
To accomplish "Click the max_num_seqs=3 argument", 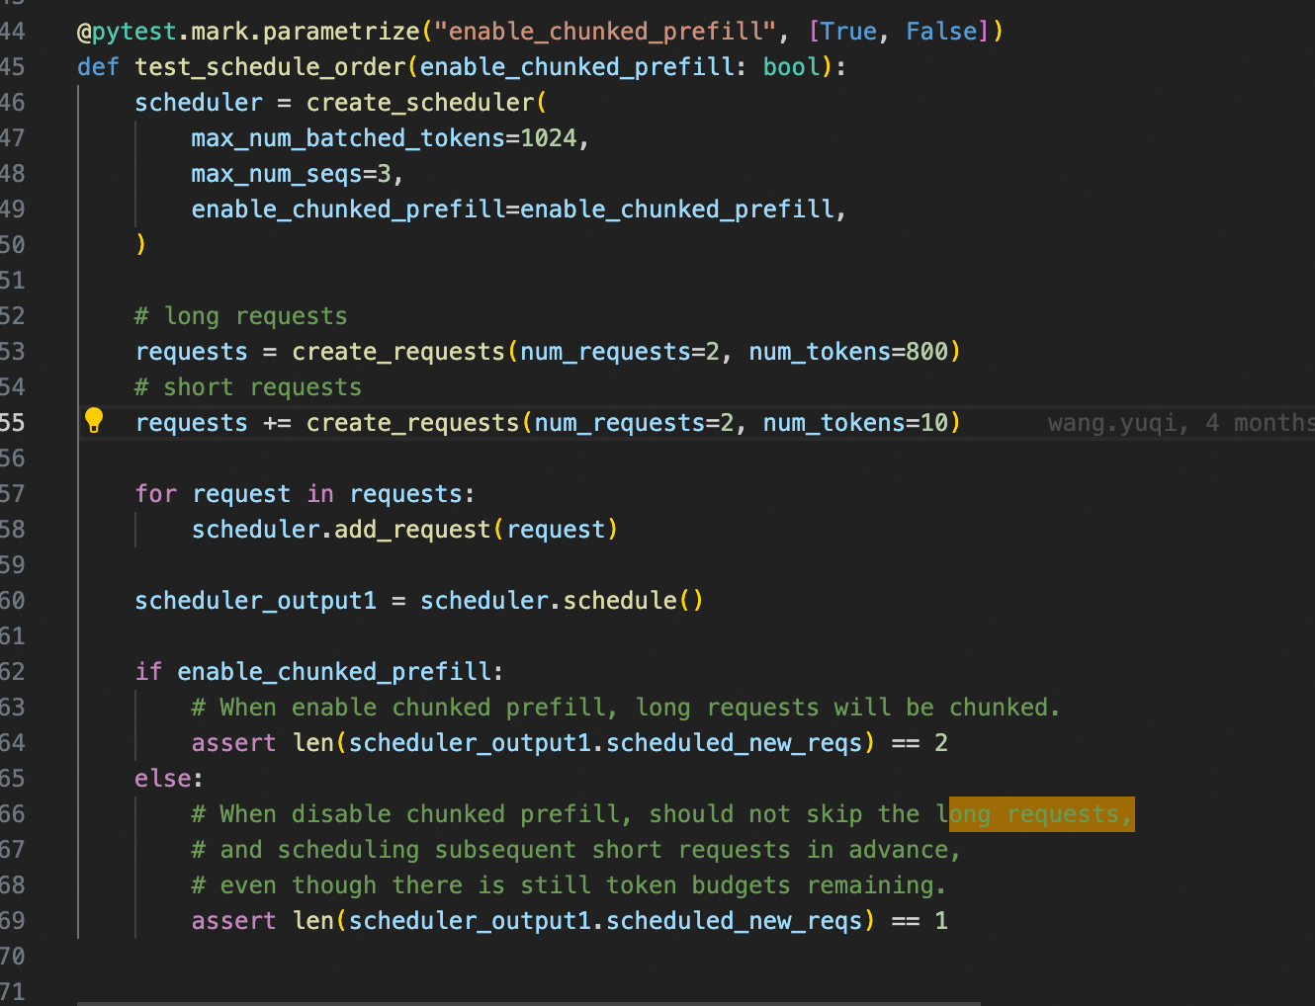I will [x=291, y=174].
